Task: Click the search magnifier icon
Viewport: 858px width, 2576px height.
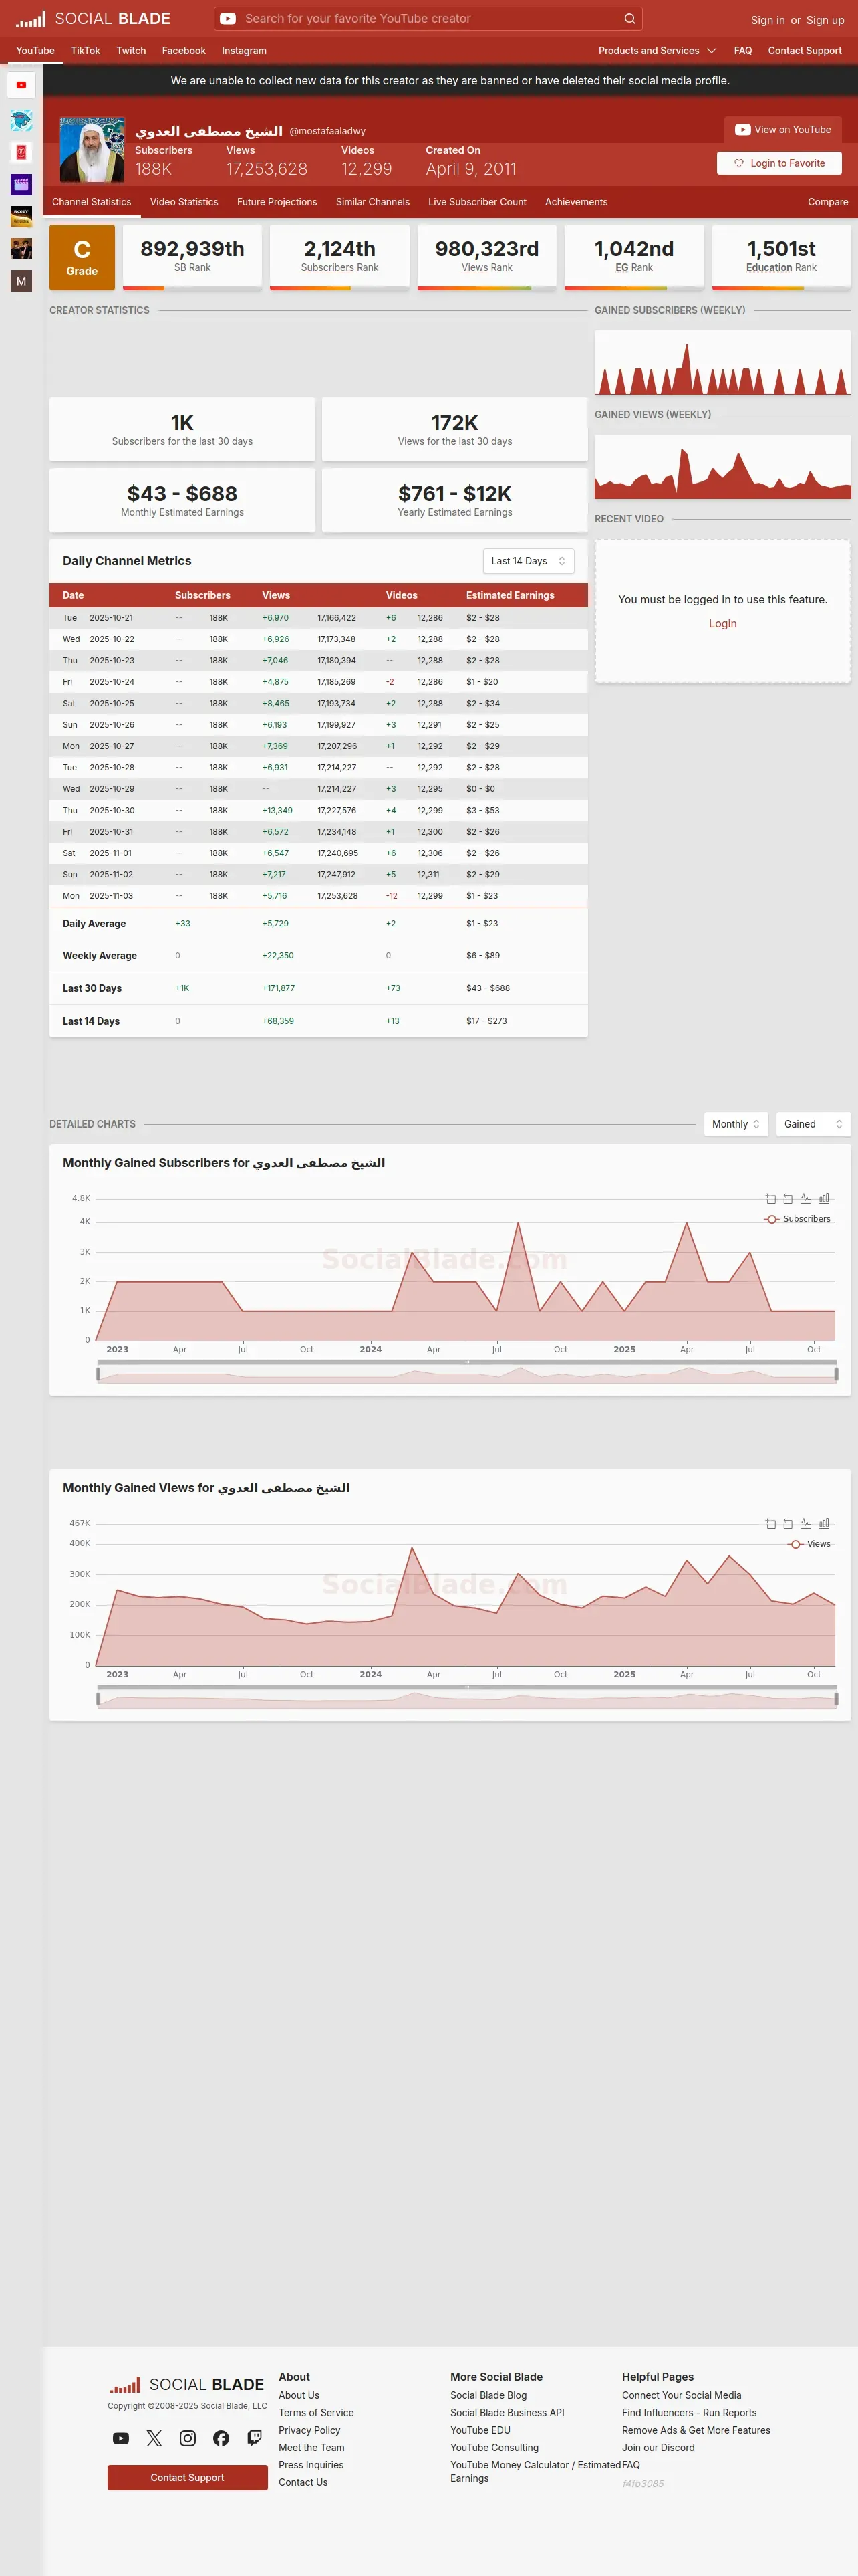Action: tap(629, 19)
